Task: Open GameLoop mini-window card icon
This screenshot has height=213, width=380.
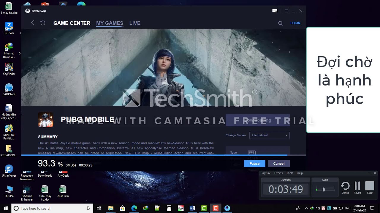Action: (x=275, y=11)
